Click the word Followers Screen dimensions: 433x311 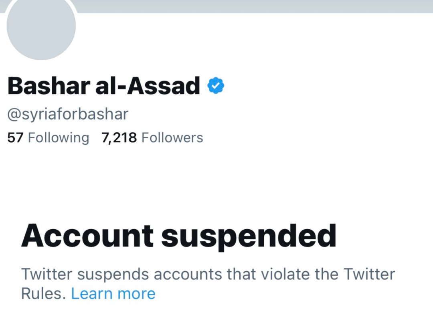pos(172,138)
